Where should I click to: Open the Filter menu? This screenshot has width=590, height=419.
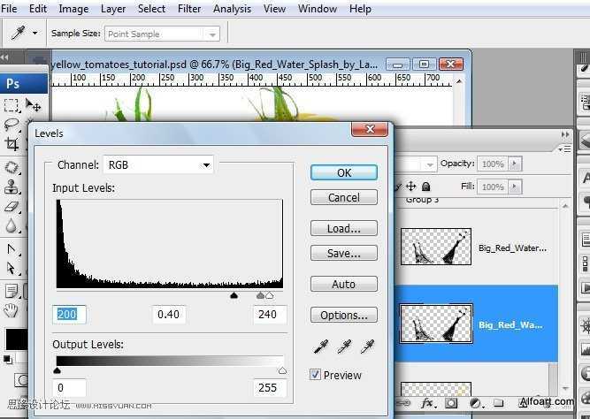(189, 8)
